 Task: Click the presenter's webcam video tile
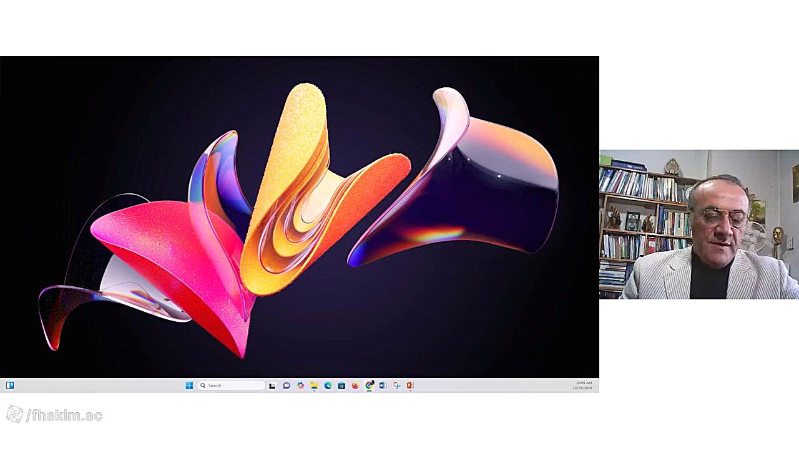tap(699, 224)
